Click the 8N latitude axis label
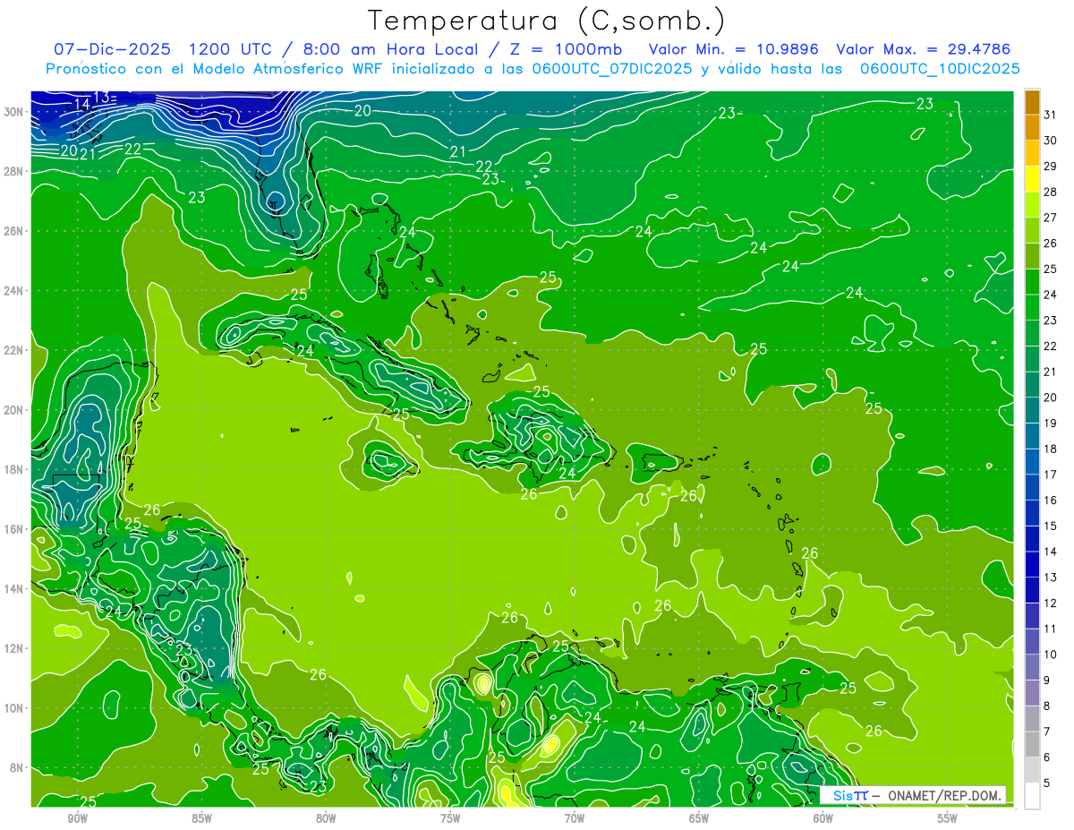This screenshot has width=1074, height=830. [17, 767]
